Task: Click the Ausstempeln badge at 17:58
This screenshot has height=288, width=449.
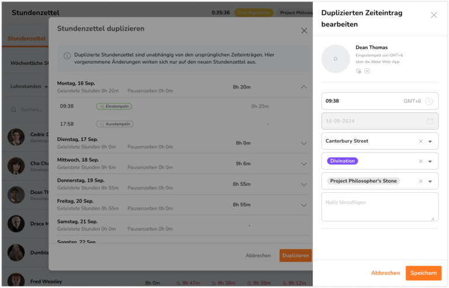Action: 115,124
